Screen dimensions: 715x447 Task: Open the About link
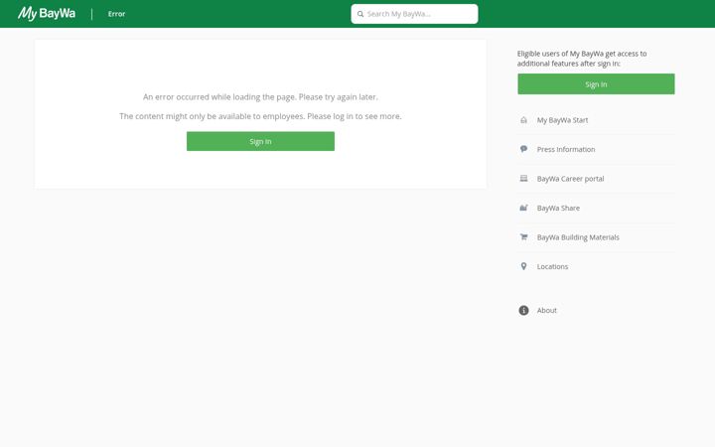547,310
